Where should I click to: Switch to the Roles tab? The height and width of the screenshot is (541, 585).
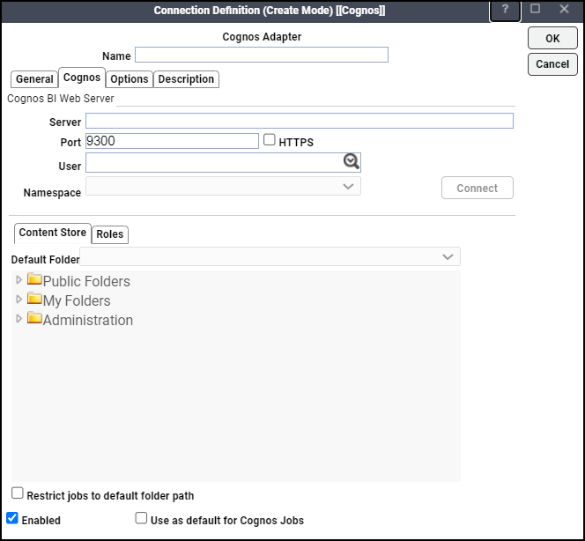tap(109, 234)
